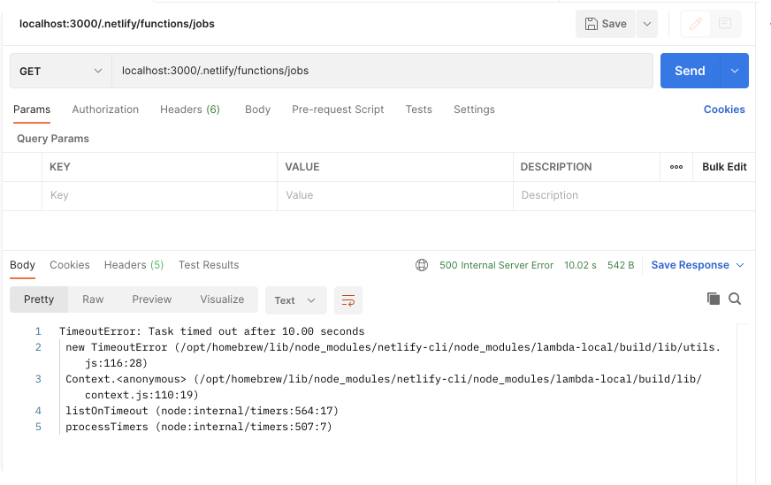
Task: Click Bulk Edit
Action: click(x=724, y=167)
